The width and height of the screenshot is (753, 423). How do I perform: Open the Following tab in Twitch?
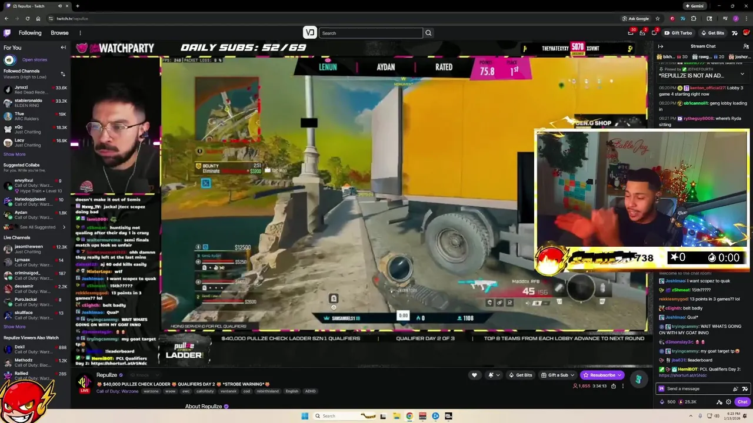point(30,33)
